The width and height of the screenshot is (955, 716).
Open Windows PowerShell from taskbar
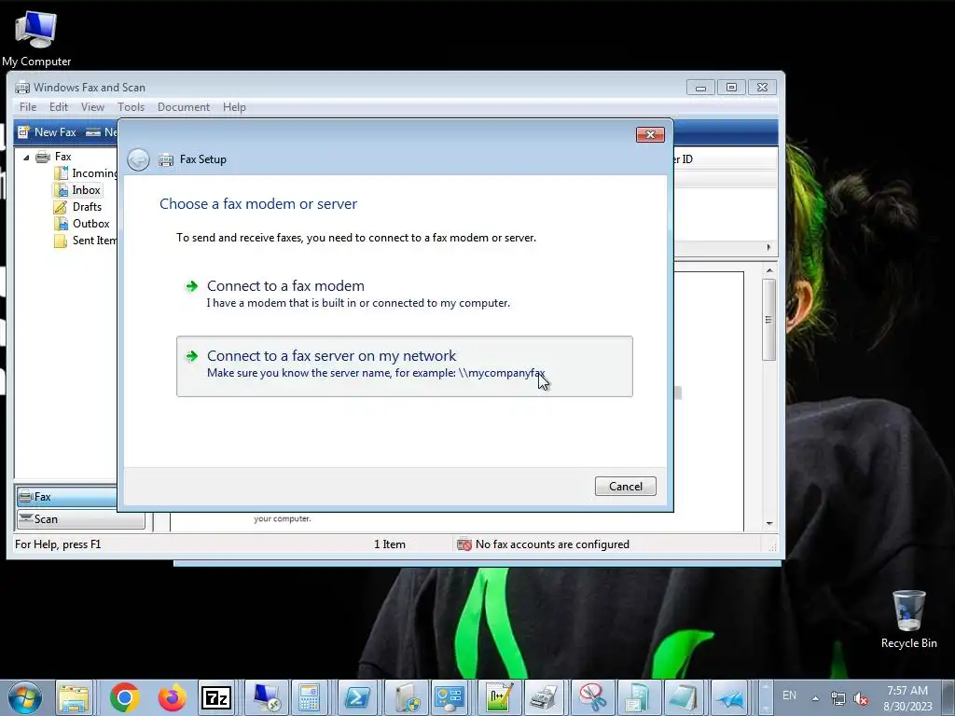click(357, 697)
